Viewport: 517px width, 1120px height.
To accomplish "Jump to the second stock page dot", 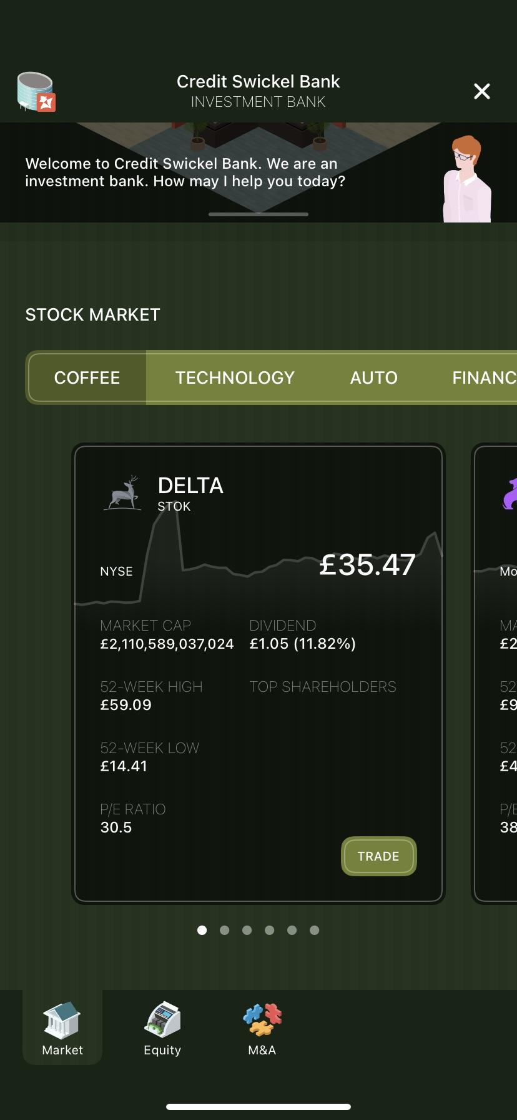I will pyautogui.click(x=225, y=930).
